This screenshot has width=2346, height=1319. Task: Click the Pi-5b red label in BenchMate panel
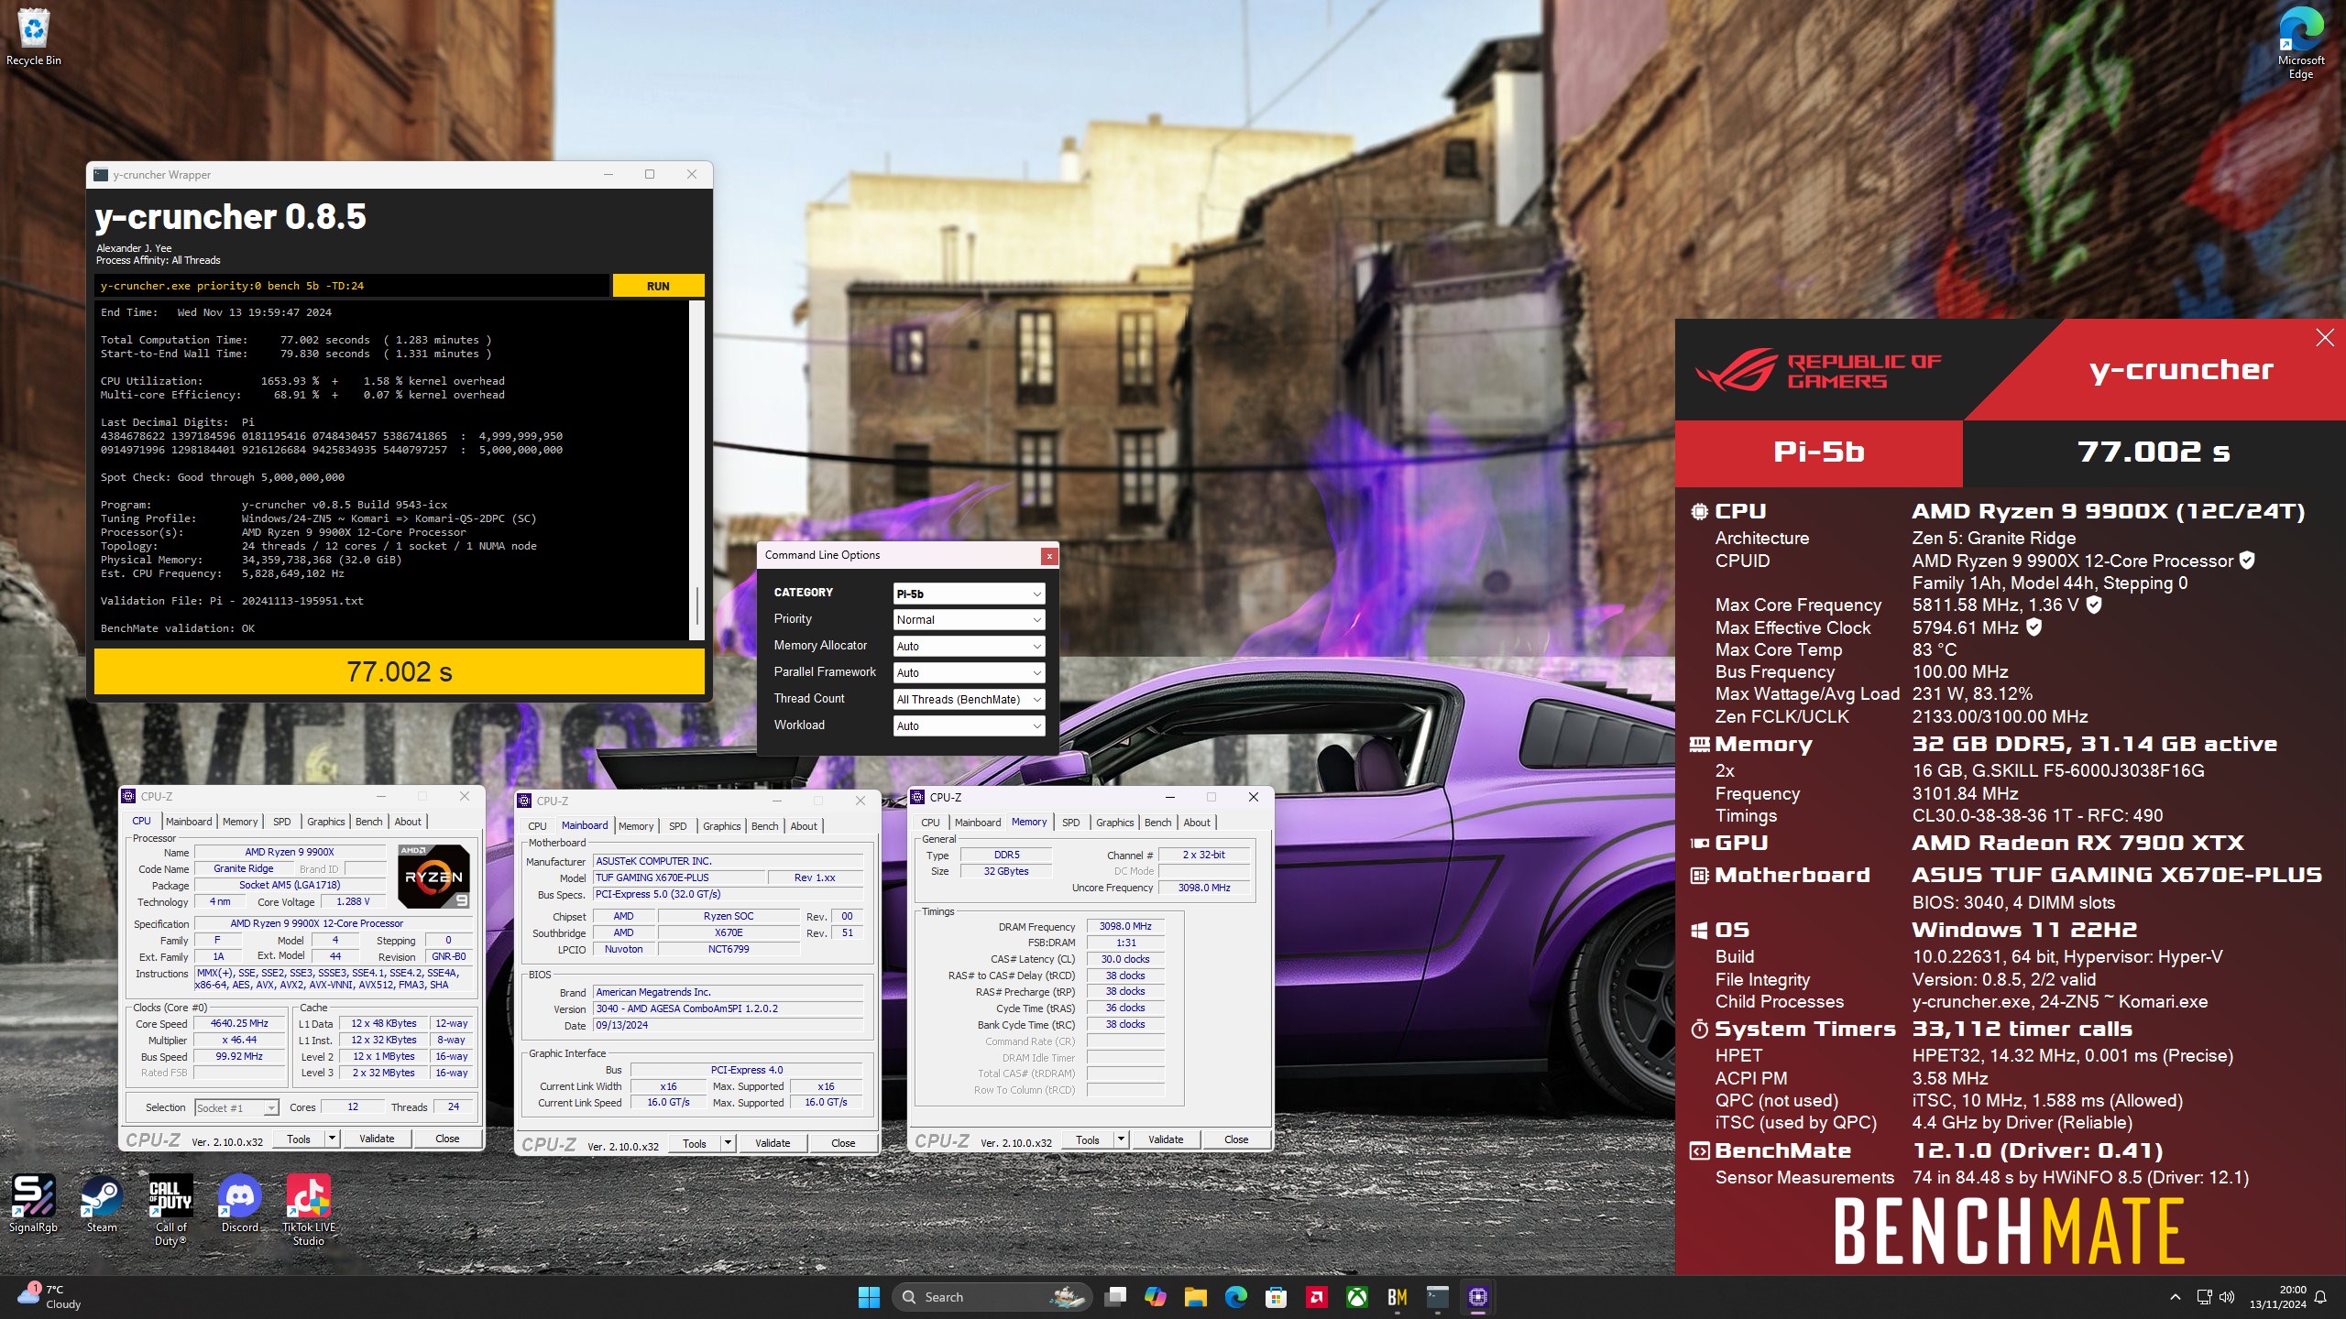pyautogui.click(x=1819, y=452)
